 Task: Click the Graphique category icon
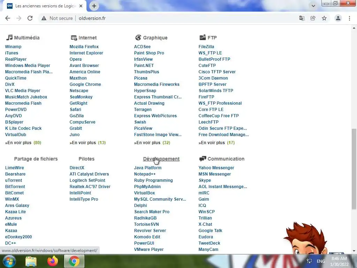coord(138,37)
